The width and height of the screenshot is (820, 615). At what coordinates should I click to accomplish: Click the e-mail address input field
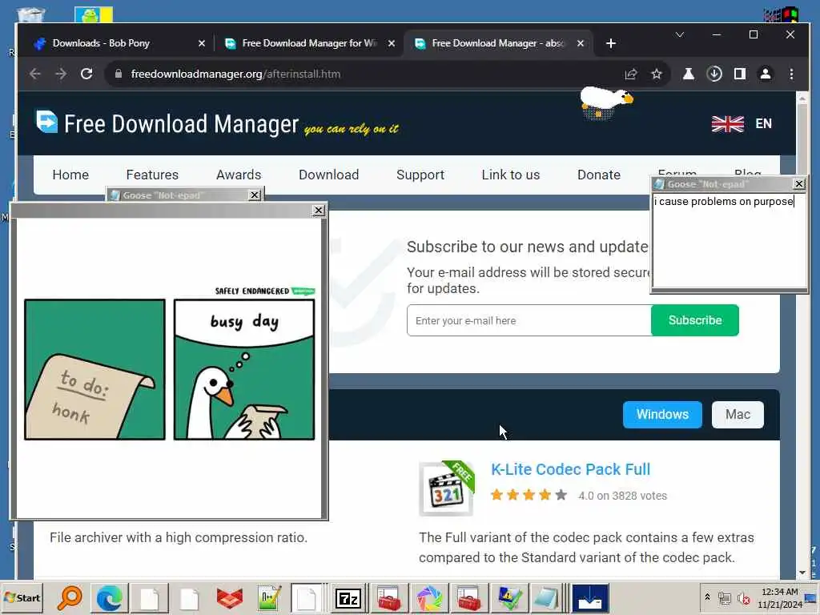click(529, 320)
